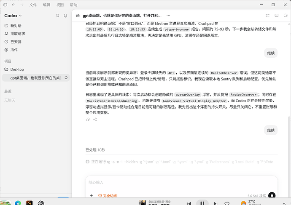Click the sidebar search icon
The width and height of the screenshot is (291, 205).
[58, 16]
